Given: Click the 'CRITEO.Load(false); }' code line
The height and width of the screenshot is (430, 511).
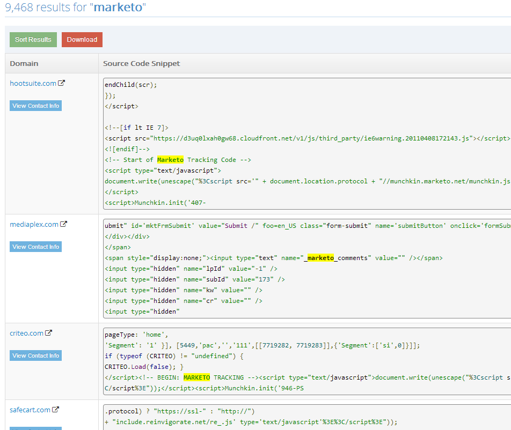Looking at the screenshot, I should coord(144,367).
